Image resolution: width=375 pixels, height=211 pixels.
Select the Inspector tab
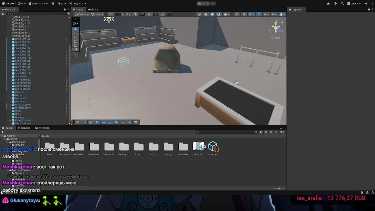pos(296,9)
